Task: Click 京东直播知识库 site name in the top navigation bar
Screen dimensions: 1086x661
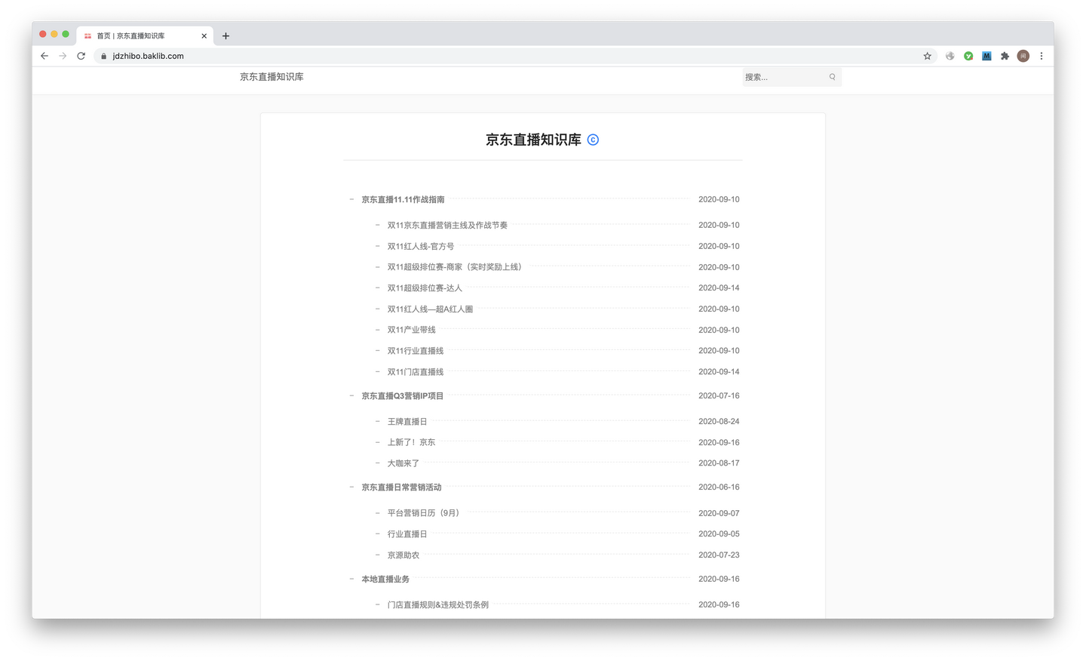Action: click(271, 77)
